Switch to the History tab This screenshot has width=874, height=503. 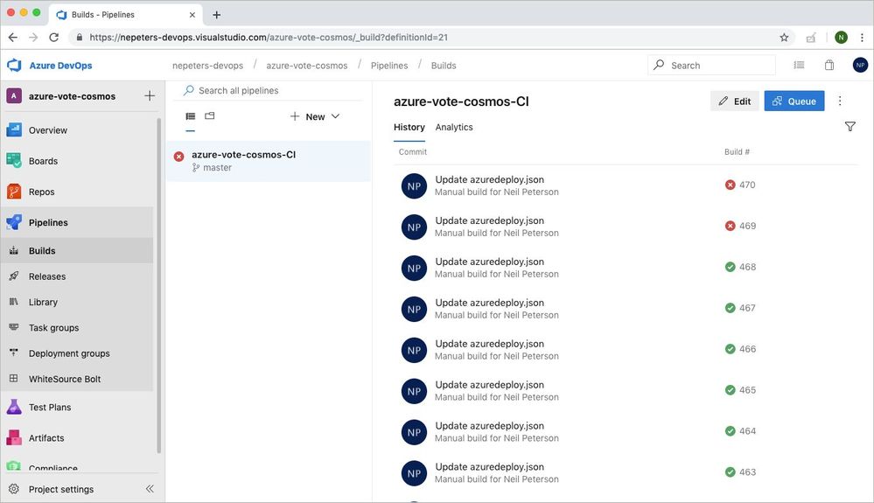(x=409, y=127)
